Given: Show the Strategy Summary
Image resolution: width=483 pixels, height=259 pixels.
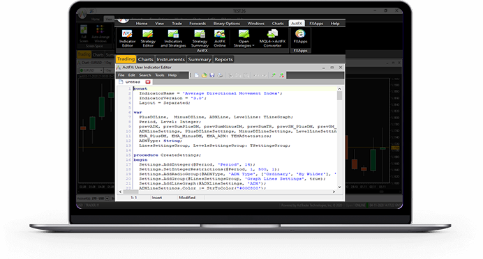Looking at the screenshot, I should tap(200, 38).
